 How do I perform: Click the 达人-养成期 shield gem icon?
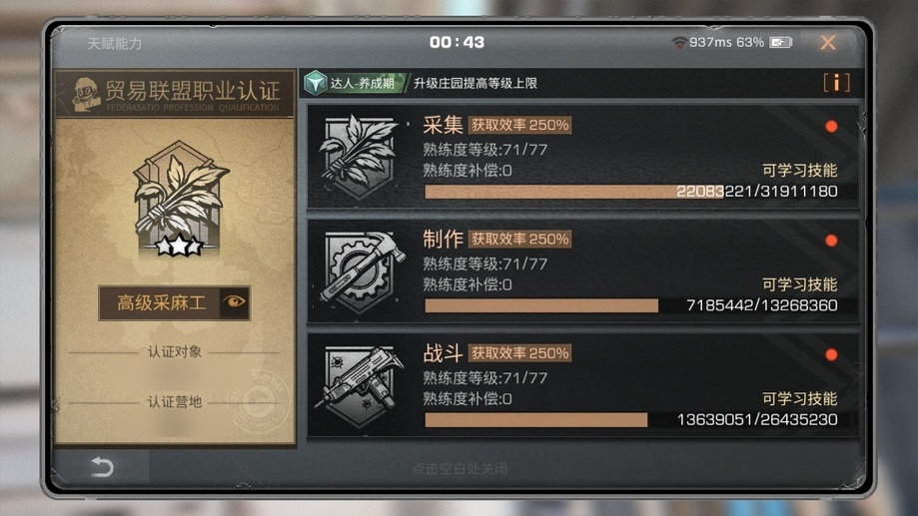316,83
